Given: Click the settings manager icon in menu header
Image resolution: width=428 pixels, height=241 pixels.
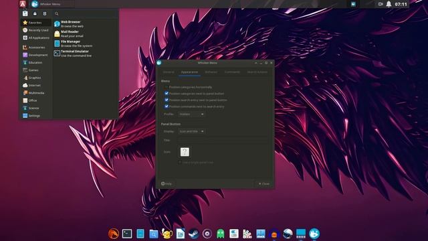Looking at the screenshot, I should click(x=25, y=13).
